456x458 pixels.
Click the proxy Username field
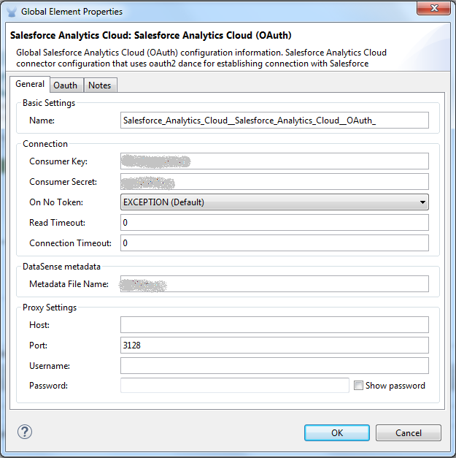click(x=274, y=365)
